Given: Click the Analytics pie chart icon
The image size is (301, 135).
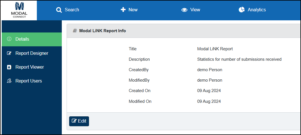Looking at the screenshot, I should coord(242,10).
